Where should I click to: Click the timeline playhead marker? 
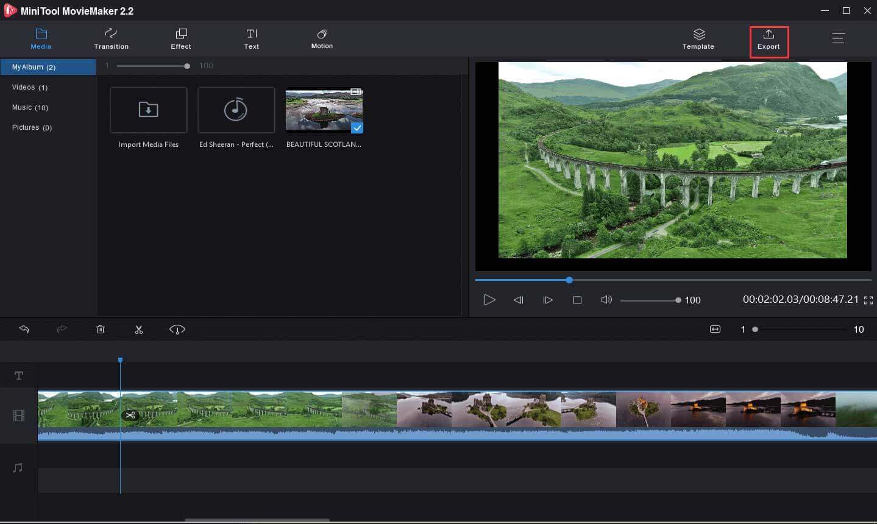tap(120, 361)
